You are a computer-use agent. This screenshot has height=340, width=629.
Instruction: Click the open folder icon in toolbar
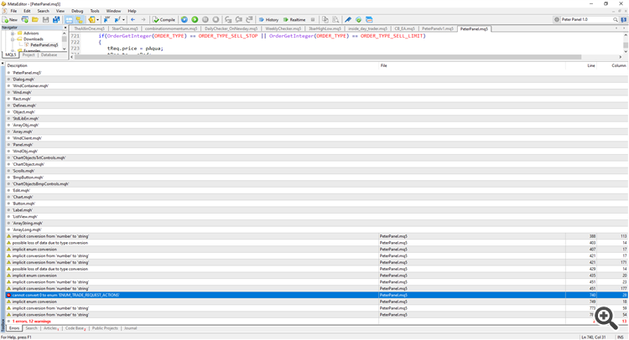pyautogui.click(x=35, y=19)
